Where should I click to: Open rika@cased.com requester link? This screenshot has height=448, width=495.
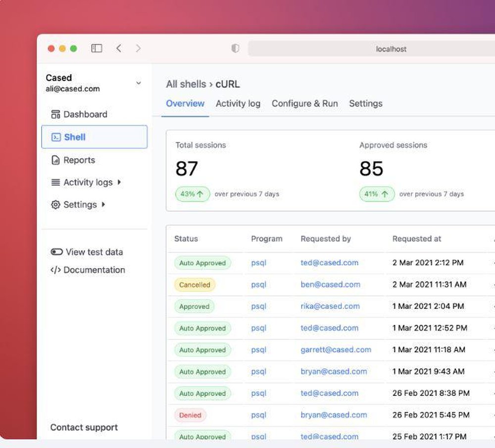330,306
